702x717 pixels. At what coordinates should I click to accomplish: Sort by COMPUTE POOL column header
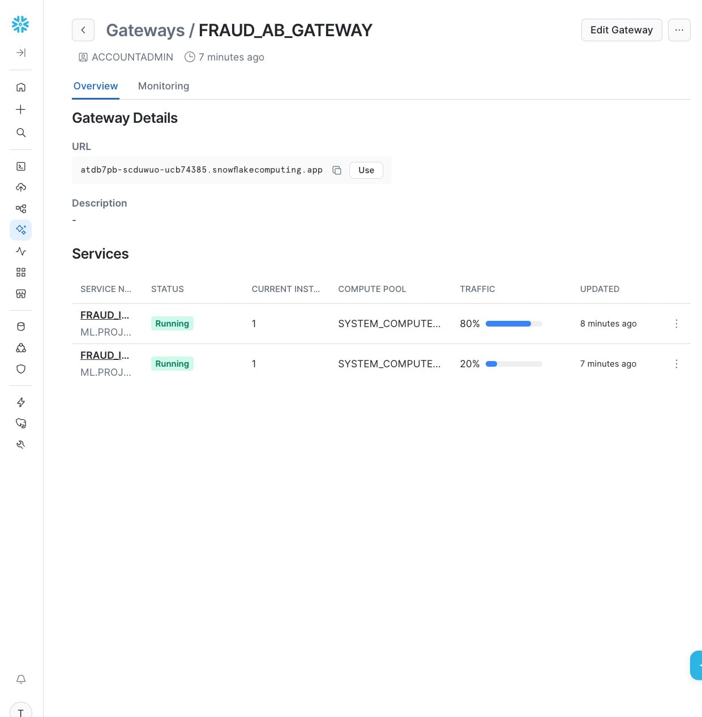pos(372,289)
